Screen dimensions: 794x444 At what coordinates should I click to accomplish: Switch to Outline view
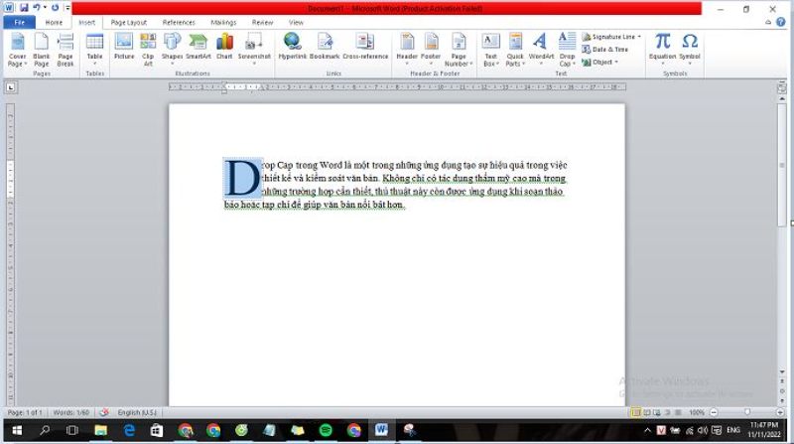pos(667,412)
